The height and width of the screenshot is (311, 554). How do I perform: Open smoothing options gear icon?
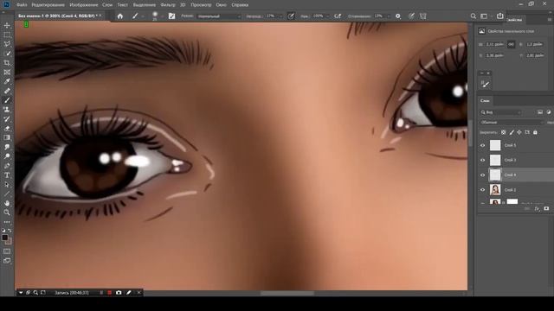pos(398,16)
